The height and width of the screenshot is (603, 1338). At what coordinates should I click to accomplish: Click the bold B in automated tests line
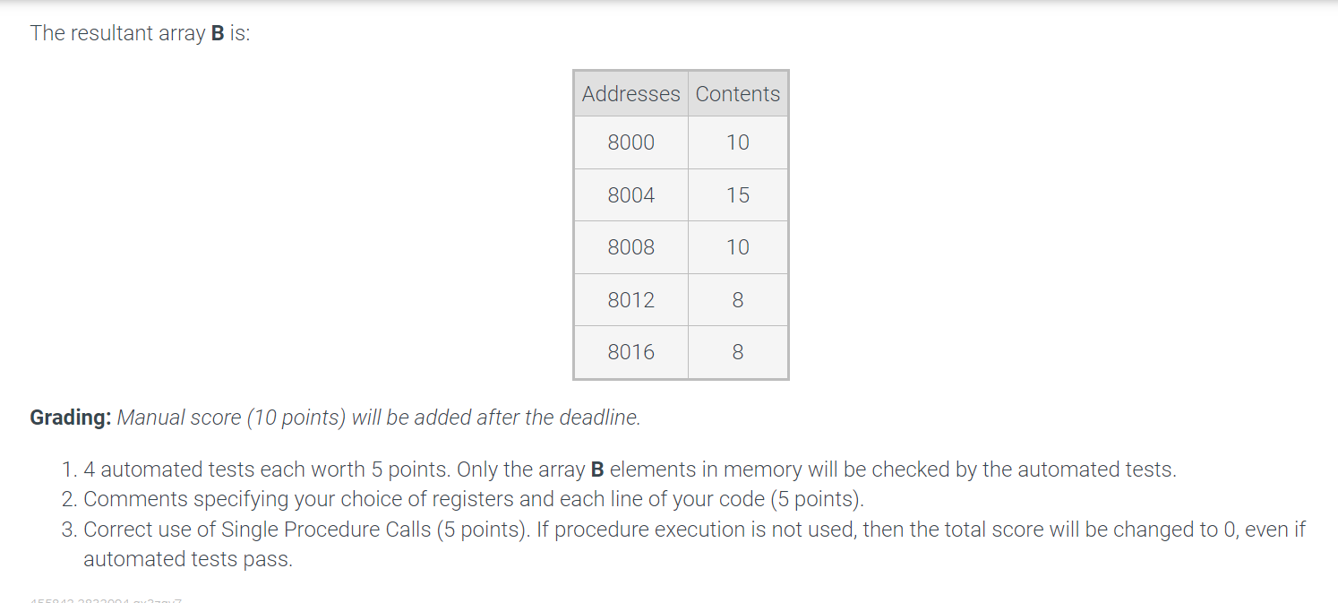click(597, 469)
